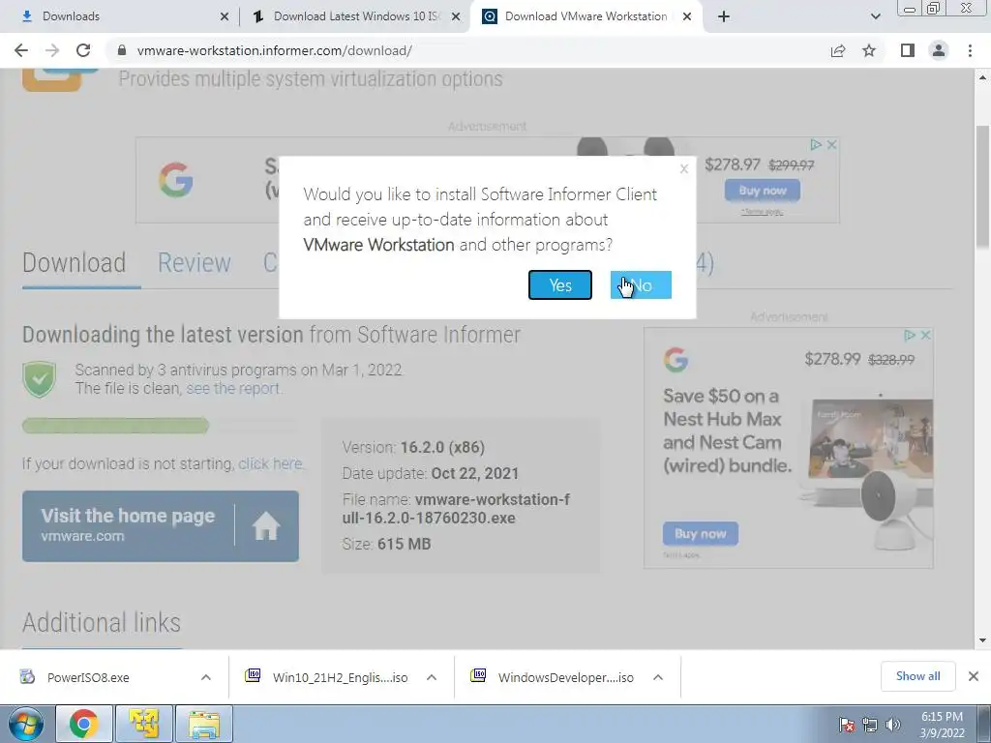Click the address bar URL
Image resolution: width=991 pixels, height=743 pixels.
[274, 50]
